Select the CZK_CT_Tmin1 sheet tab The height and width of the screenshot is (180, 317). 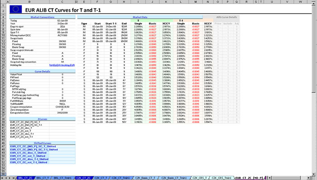[120, 178]
